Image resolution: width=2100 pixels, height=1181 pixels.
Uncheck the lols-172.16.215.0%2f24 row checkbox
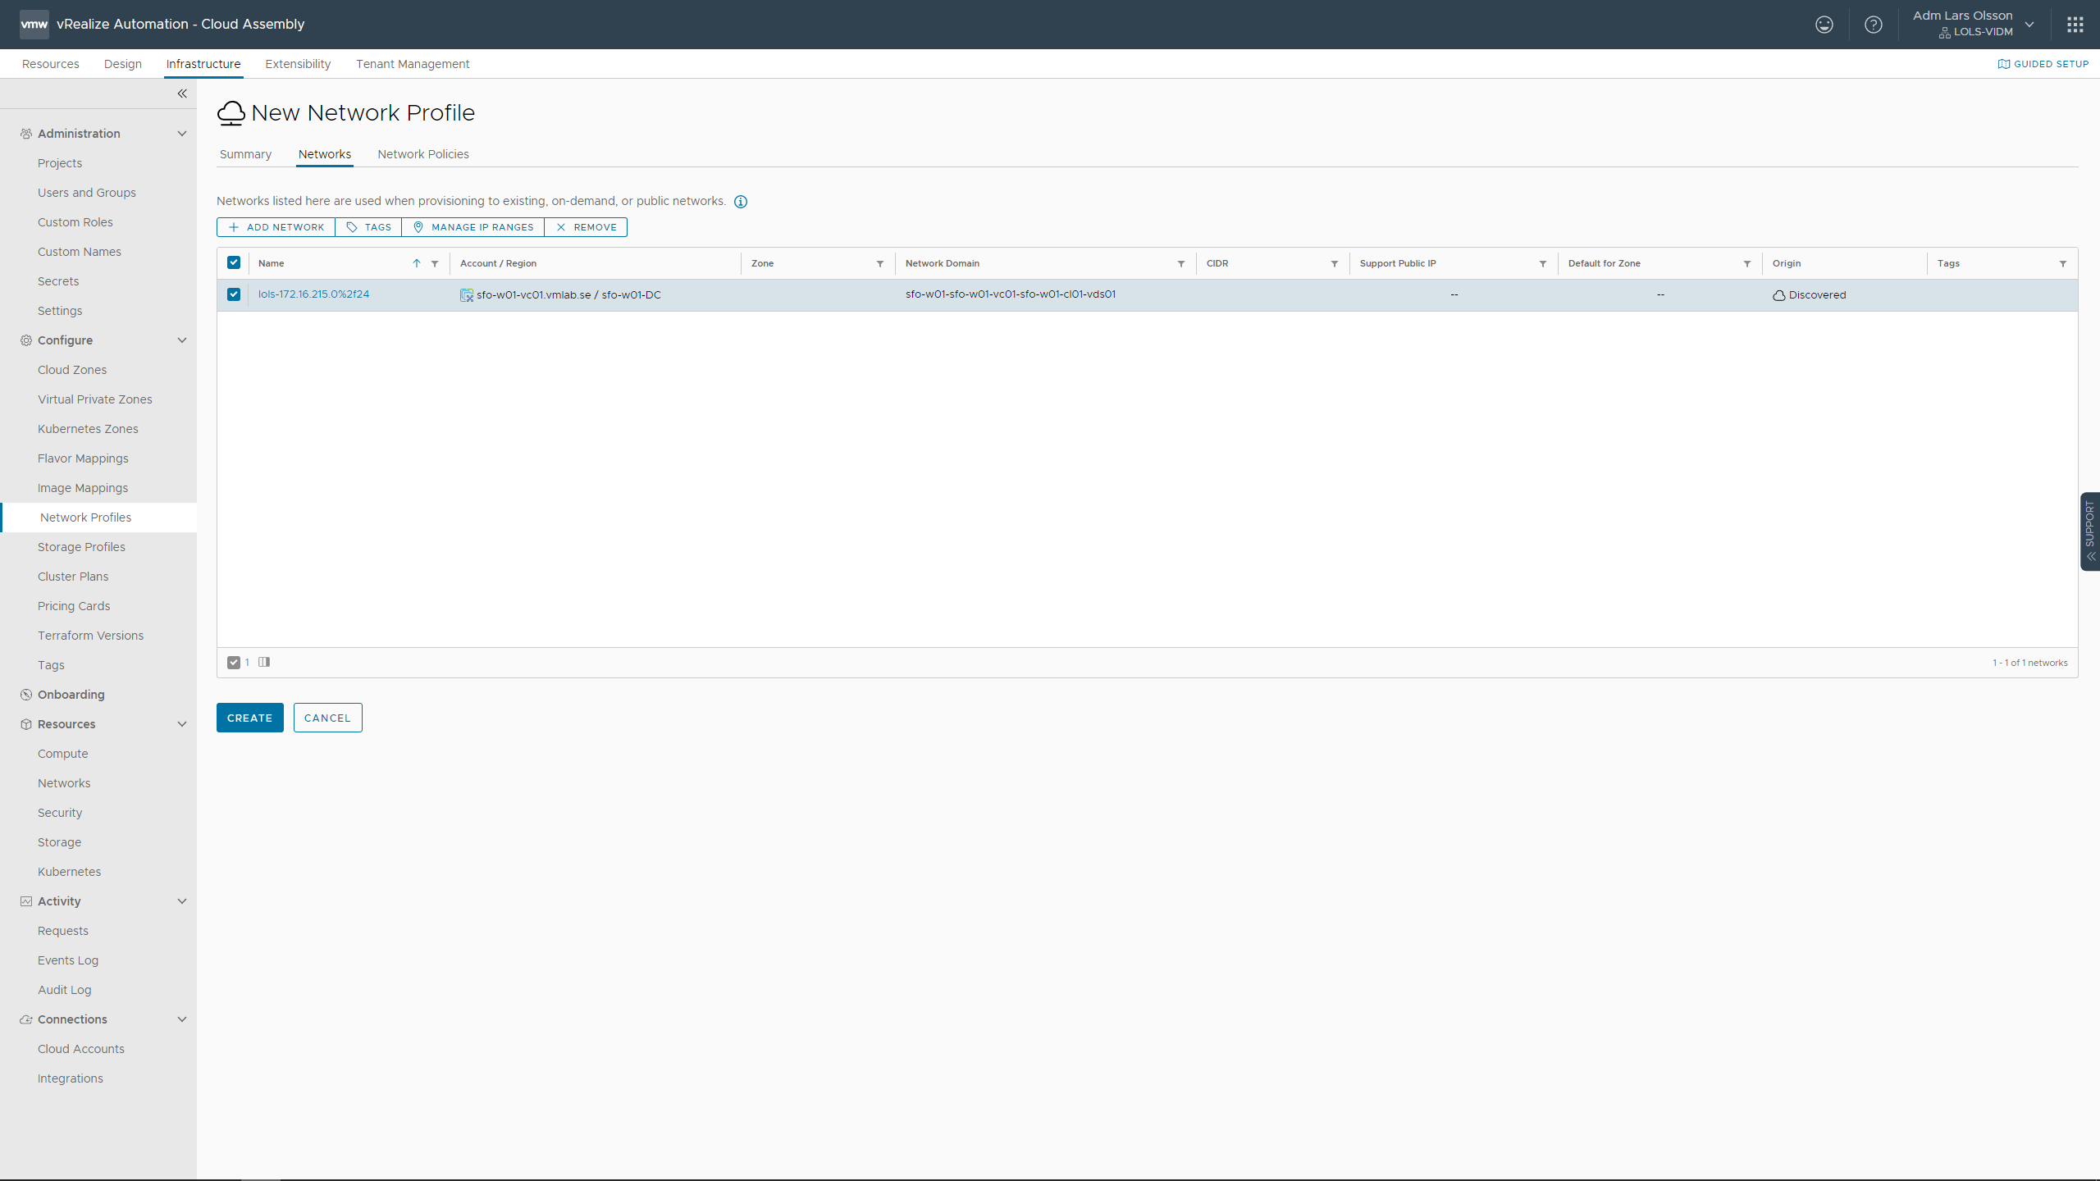click(234, 294)
